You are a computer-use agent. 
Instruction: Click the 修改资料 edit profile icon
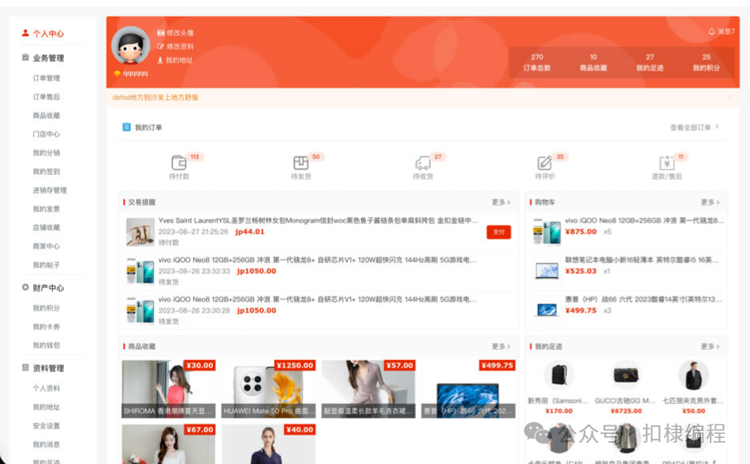[x=159, y=47]
